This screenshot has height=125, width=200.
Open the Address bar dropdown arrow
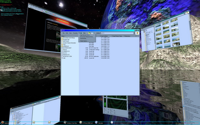pyautogui.click(x=134, y=33)
